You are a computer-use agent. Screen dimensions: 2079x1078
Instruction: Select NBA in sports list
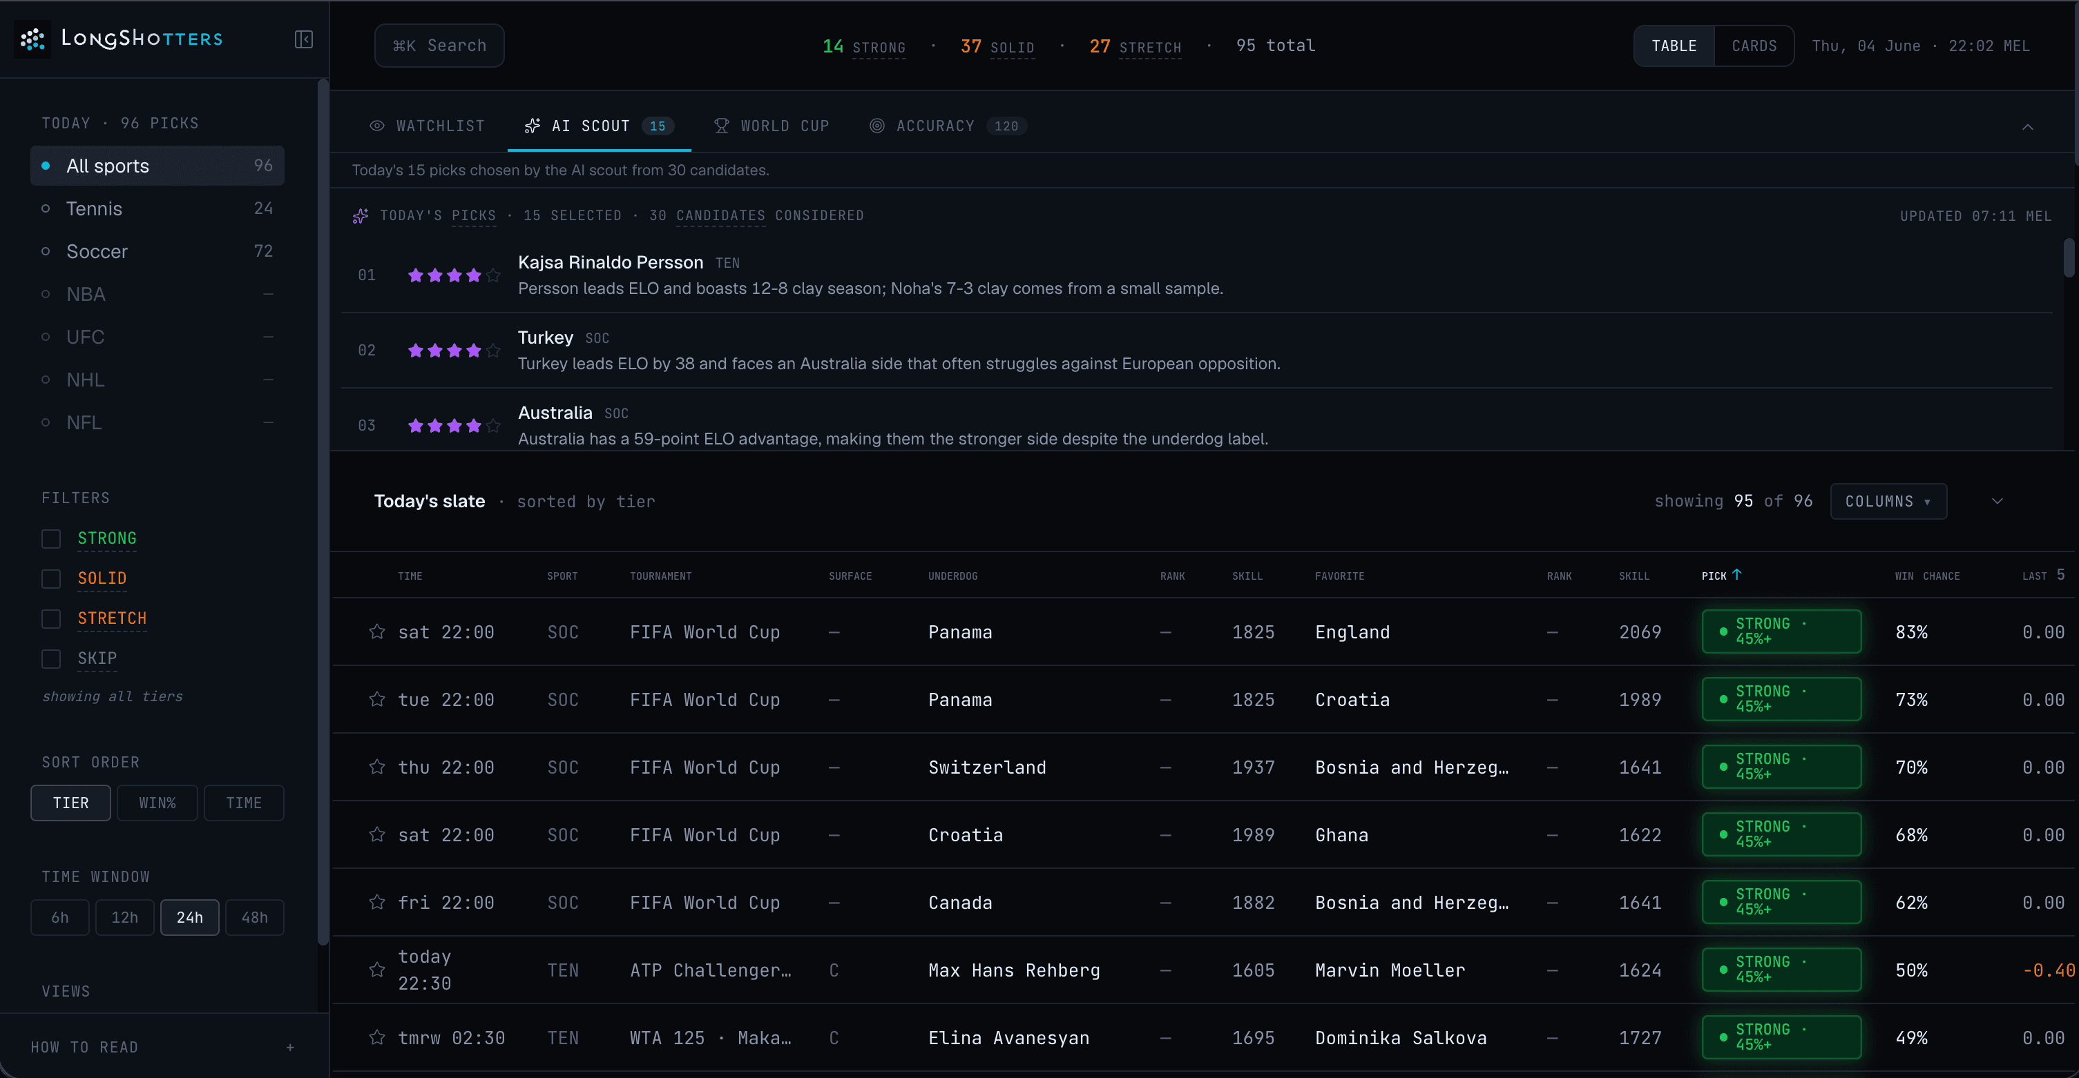point(157,294)
